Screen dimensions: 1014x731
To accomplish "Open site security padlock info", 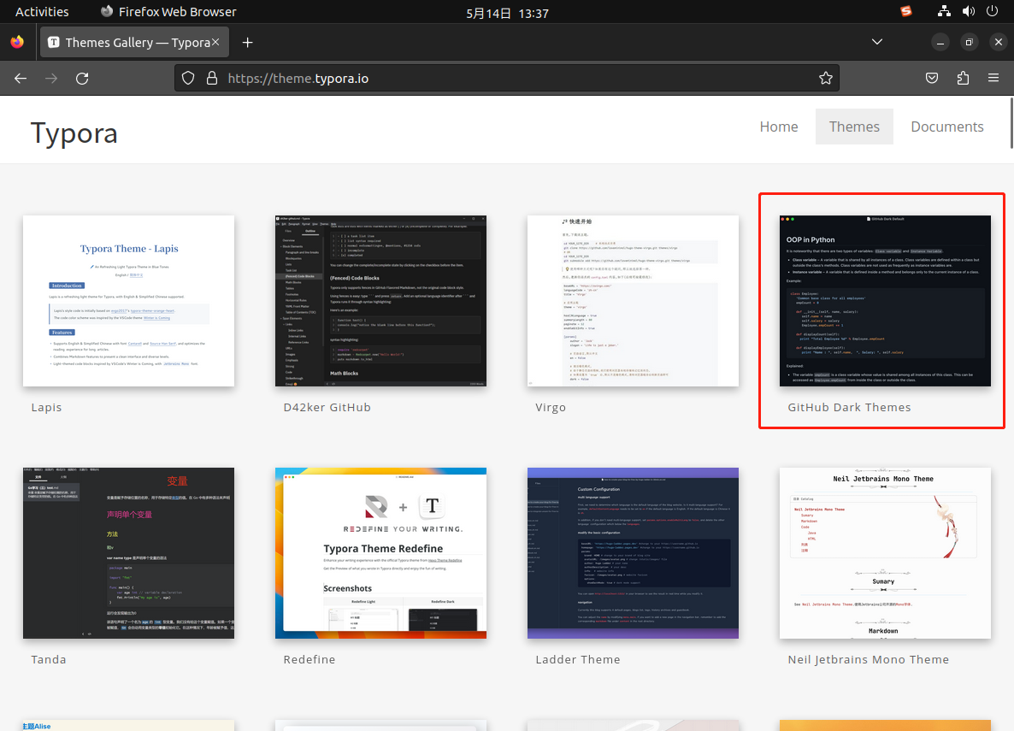I will [x=211, y=79].
